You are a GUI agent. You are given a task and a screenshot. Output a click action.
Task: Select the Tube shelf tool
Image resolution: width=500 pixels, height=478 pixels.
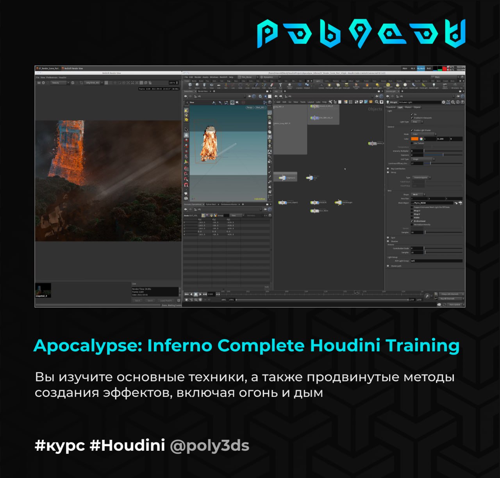click(x=204, y=85)
